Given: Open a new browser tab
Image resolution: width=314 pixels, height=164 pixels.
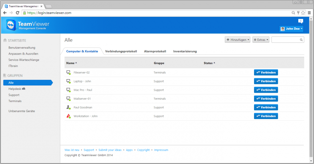Looking at the screenshot, I should [49, 6].
